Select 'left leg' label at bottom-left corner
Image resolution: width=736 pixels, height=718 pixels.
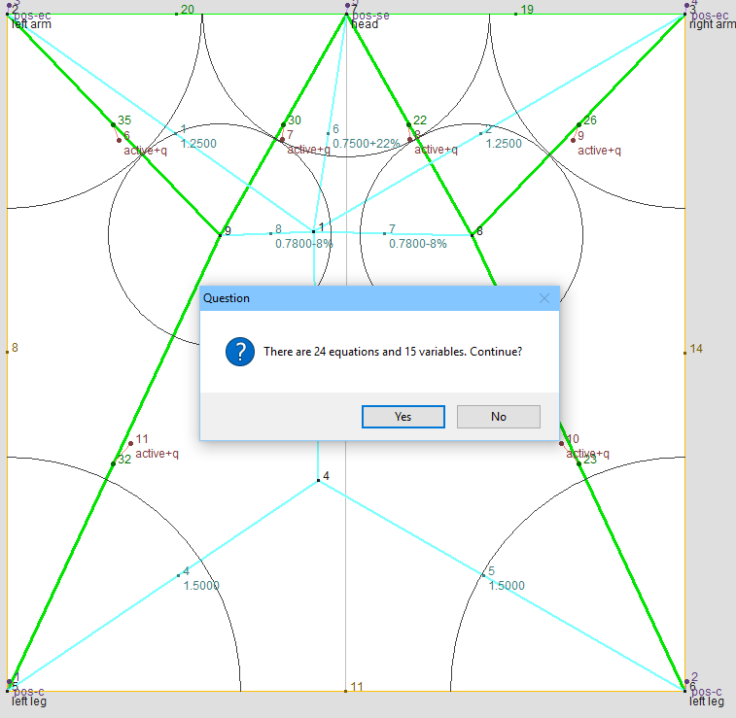click(x=29, y=701)
